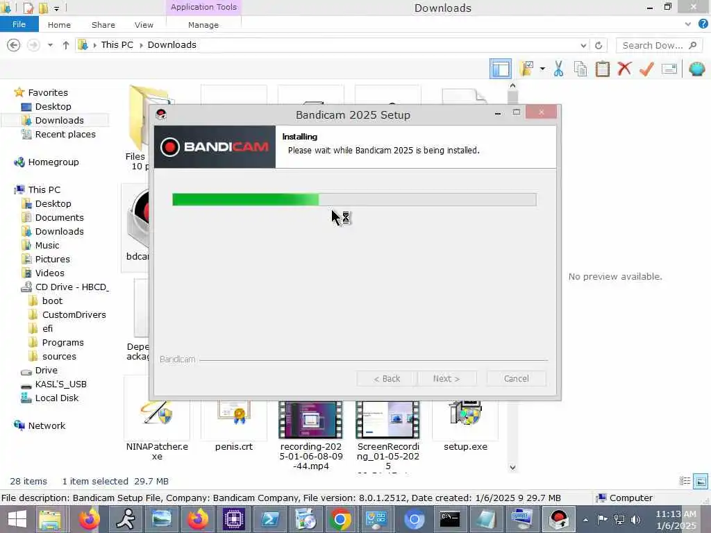
Task: Open the Explorer help question mark icon
Action: coord(703,24)
